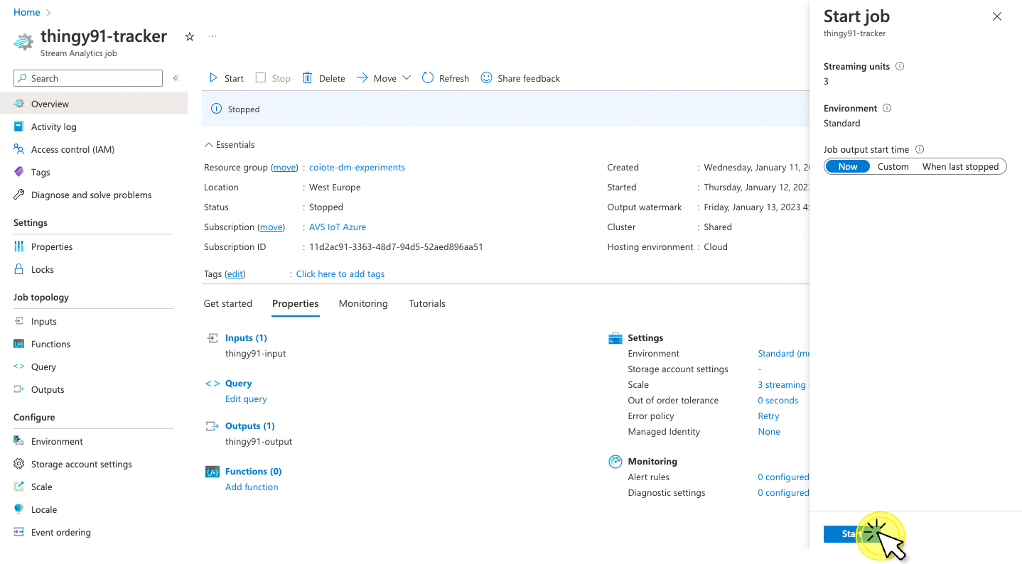Click the Scale icon in sidebar
Viewport: 1022px width, 564px height.
[x=19, y=487]
